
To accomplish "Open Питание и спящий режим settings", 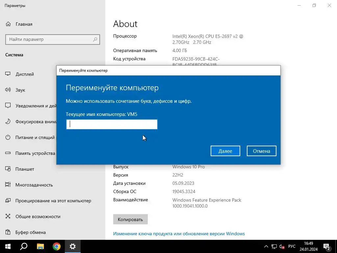I will 35,137.
